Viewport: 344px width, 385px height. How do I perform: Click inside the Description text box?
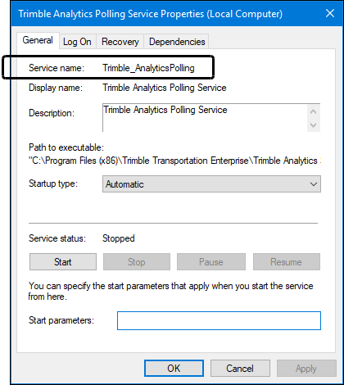pyautogui.click(x=205, y=118)
